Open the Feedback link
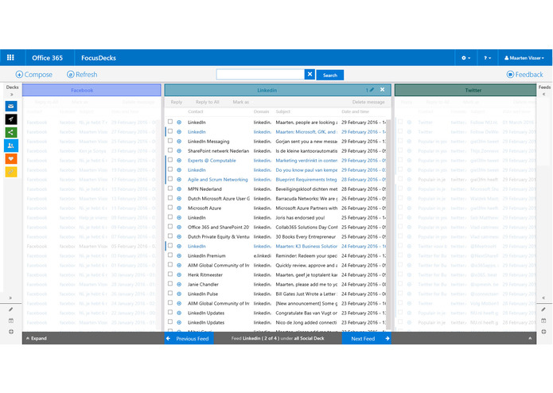This screenshot has width=553, height=393. (x=524, y=74)
